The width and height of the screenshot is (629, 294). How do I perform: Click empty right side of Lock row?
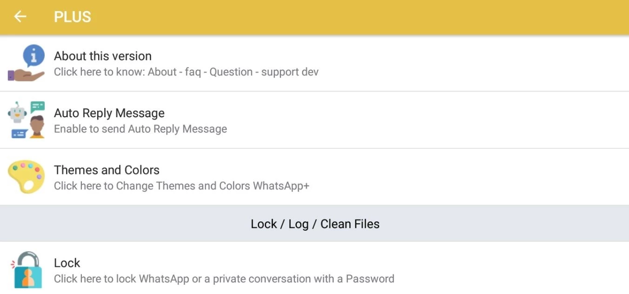pyautogui.click(x=512, y=270)
